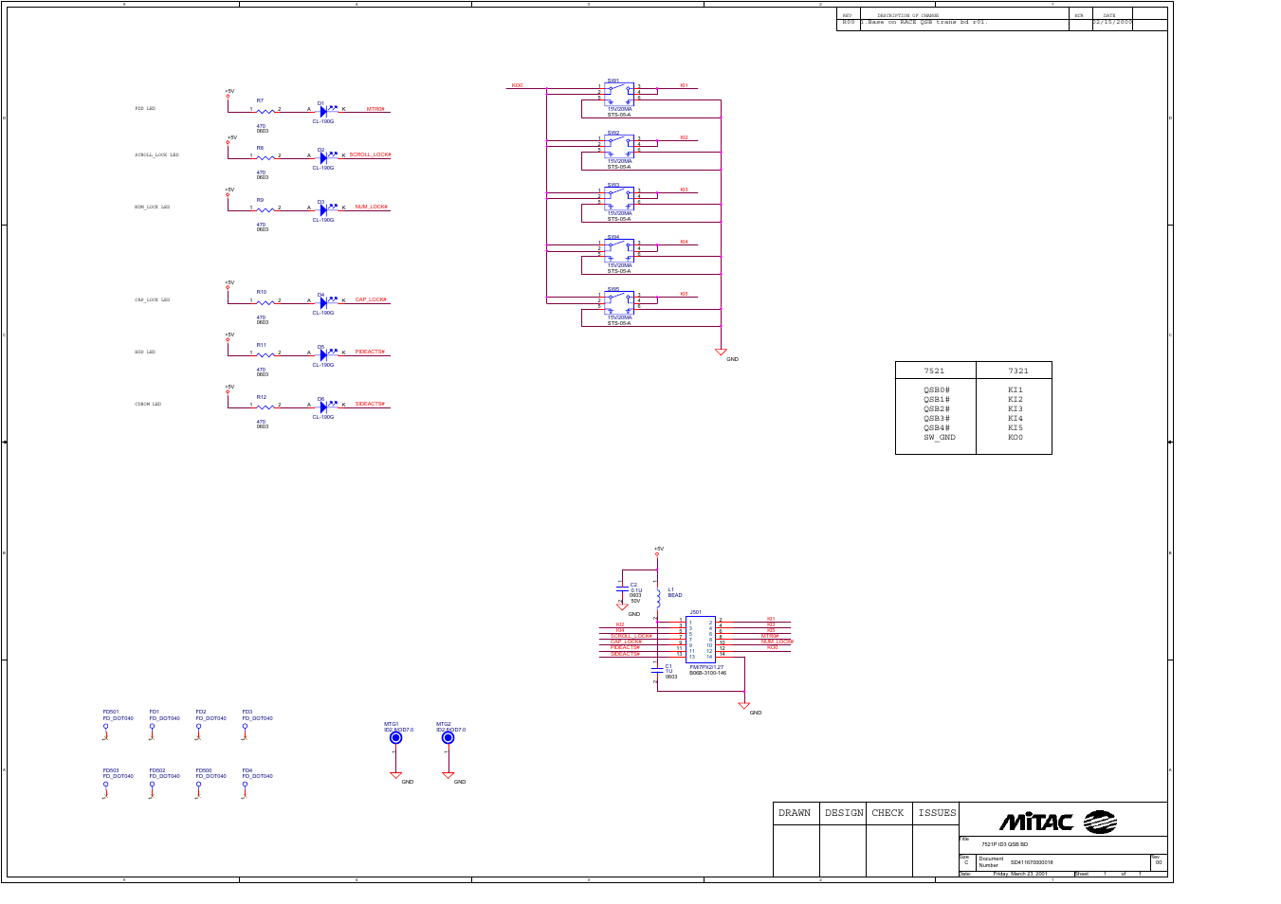Select push switch symbol SW2
Image resolution: width=1281 pixels, height=904 pixels.
619,145
